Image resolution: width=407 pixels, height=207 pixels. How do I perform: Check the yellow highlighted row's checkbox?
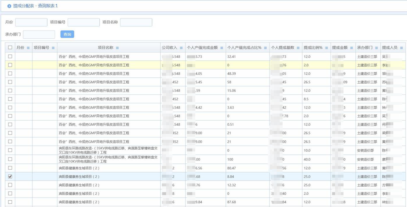tap(10, 65)
